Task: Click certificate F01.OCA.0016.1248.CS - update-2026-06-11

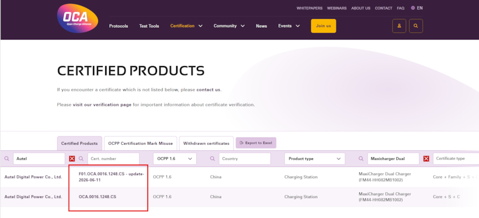Action: tap(111, 177)
